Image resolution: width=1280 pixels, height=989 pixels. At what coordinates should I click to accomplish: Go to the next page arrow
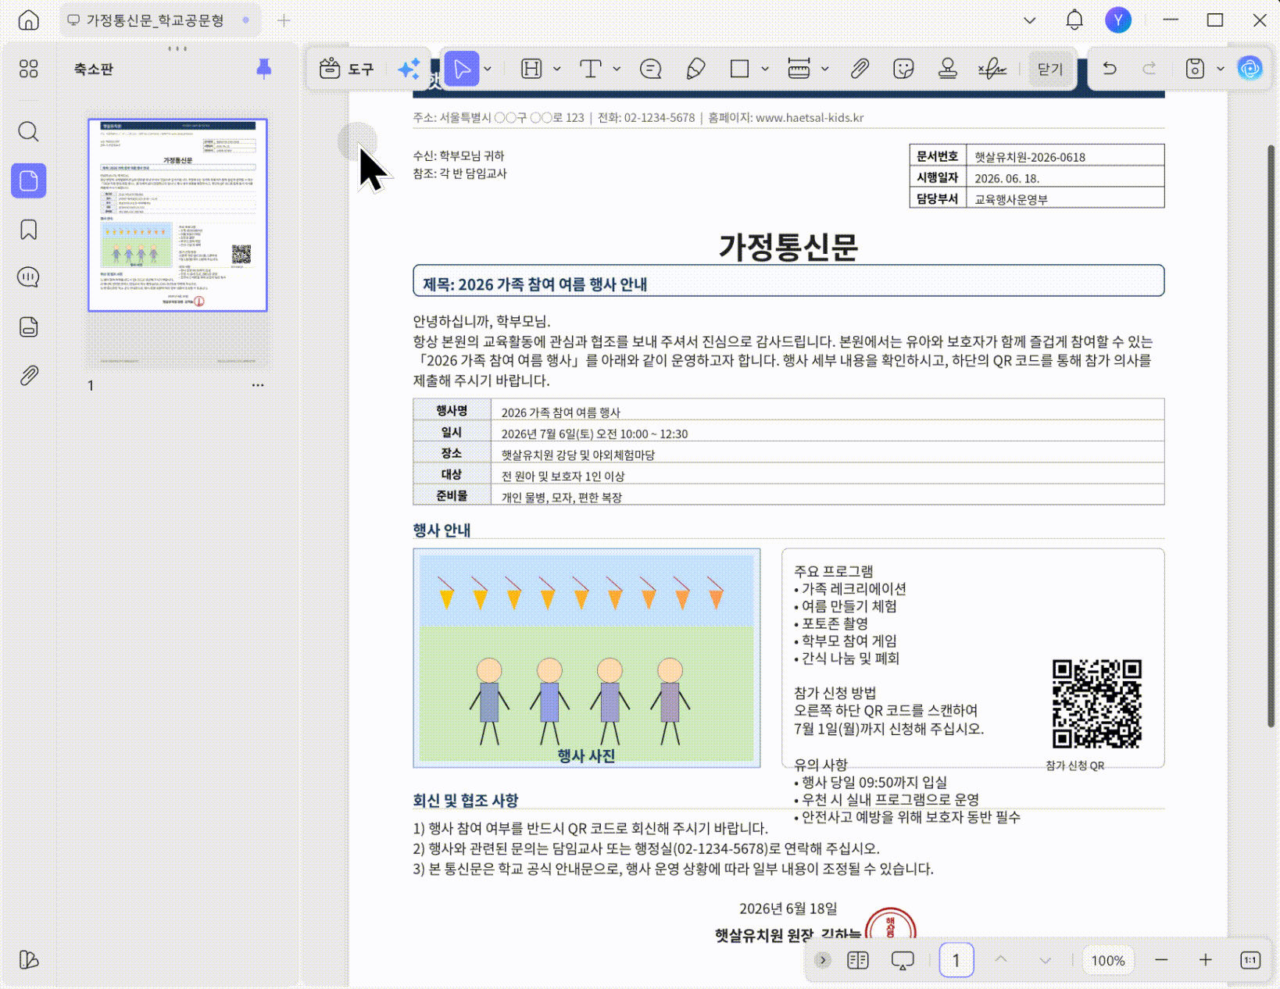pyautogui.click(x=1046, y=960)
